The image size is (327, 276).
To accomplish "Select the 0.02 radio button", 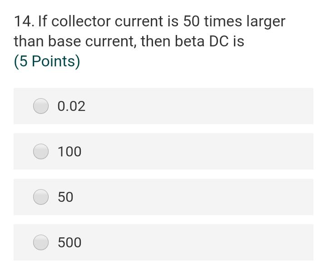I will click(41, 106).
